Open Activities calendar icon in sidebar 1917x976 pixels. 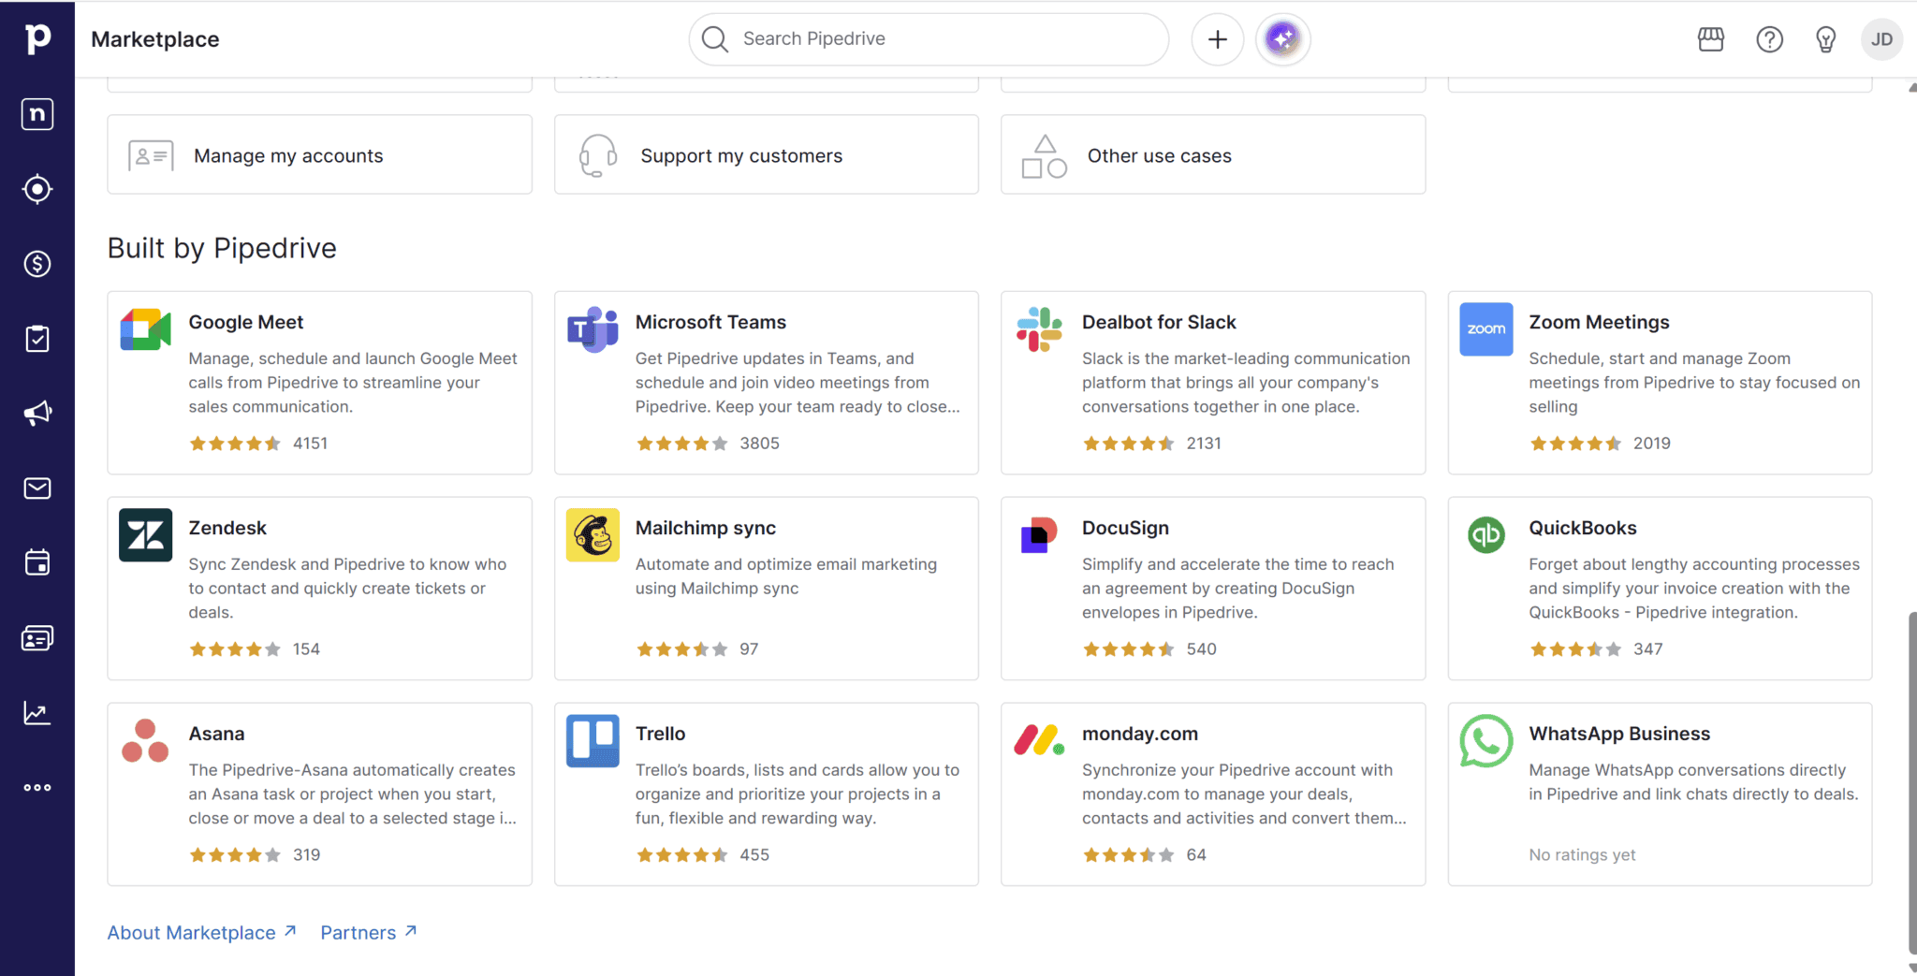click(37, 563)
